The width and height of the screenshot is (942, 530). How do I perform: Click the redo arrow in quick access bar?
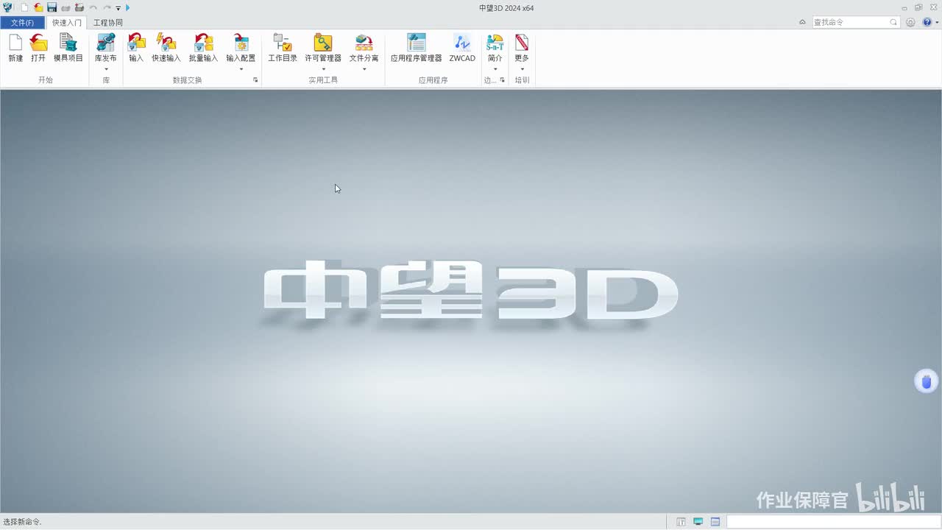click(107, 7)
